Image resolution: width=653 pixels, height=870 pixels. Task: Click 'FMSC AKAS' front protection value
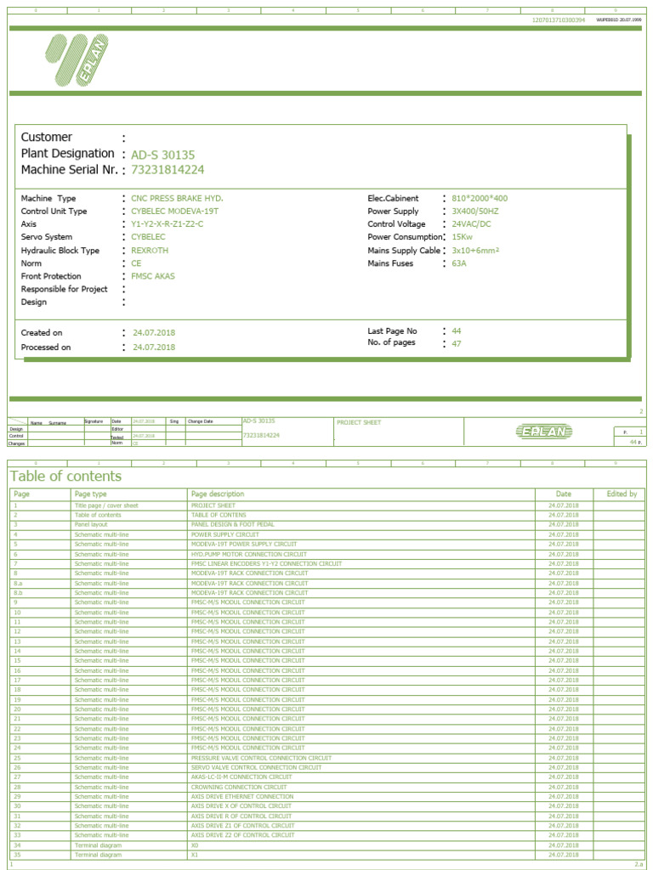153,276
